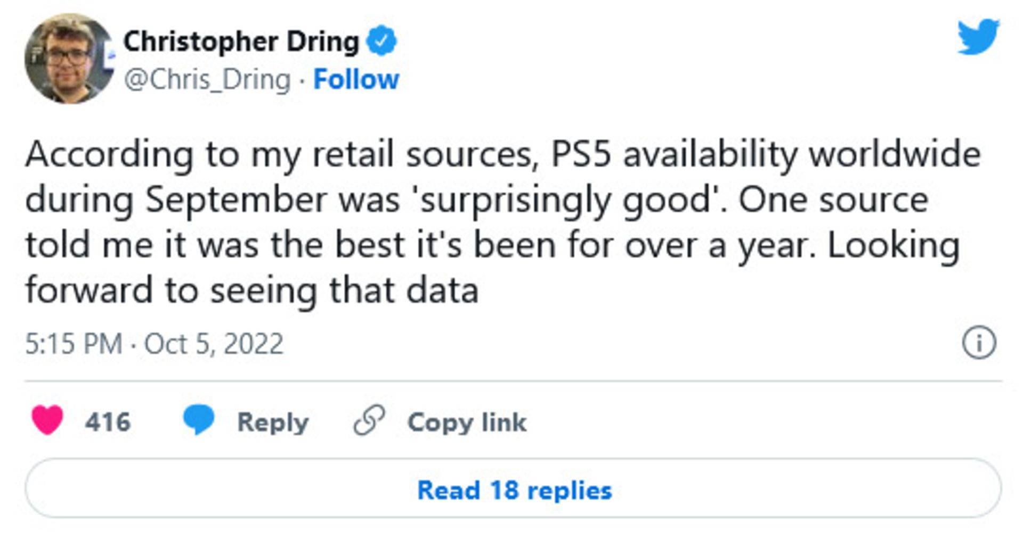Click the chain link icon beside Copy link
This screenshot has height=539, width=1023.
[369, 420]
